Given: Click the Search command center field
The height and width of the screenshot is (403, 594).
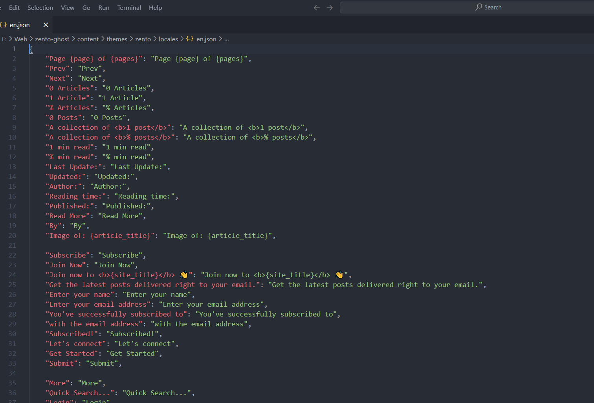Looking at the screenshot, I should click(467, 7).
